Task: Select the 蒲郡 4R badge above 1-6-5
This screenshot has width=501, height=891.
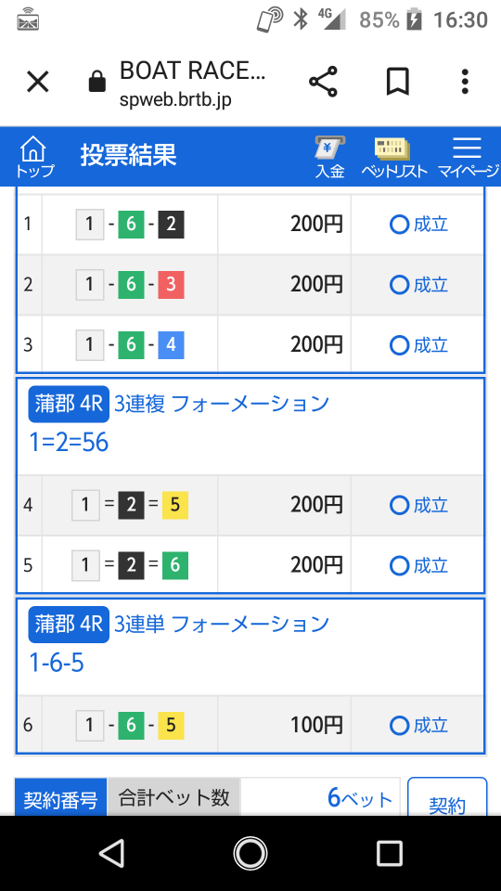Action: (x=69, y=625)
